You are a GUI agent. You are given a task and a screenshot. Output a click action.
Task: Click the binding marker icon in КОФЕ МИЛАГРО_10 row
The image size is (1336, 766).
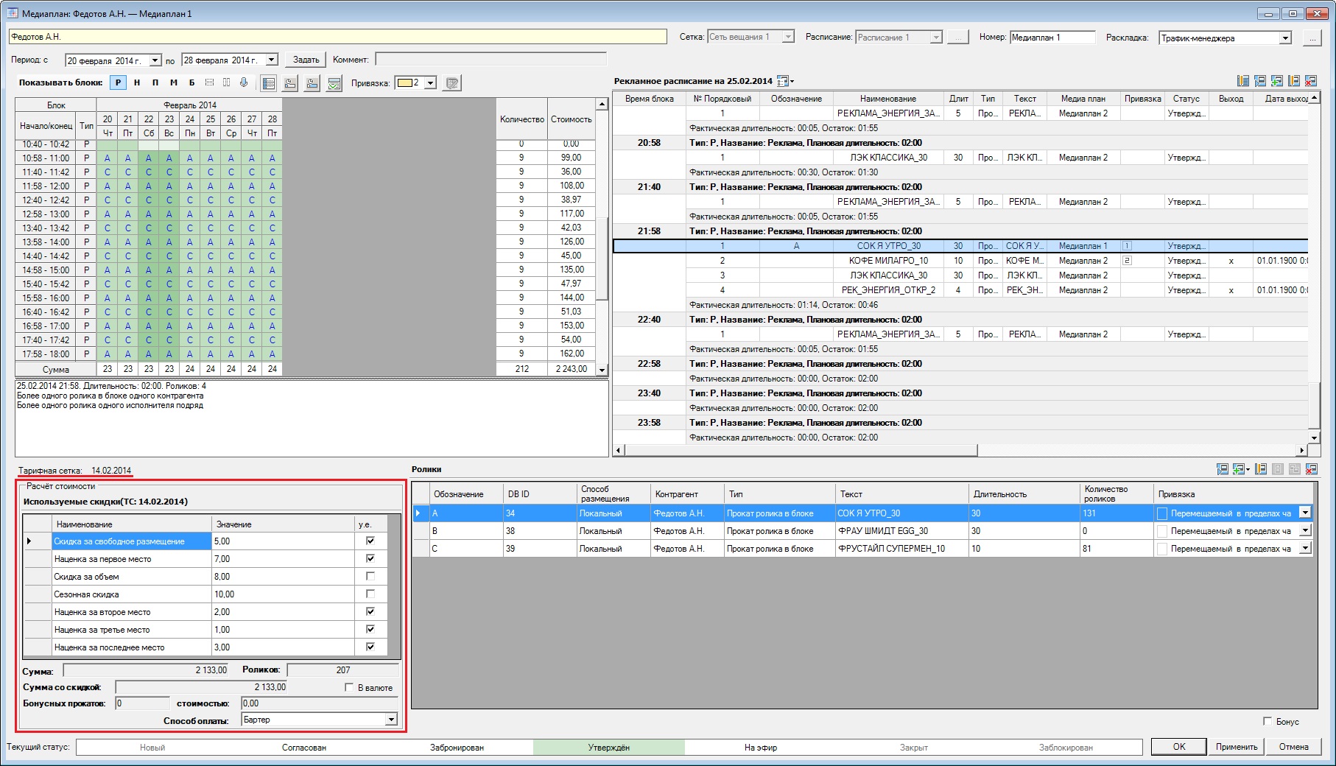1128,261
